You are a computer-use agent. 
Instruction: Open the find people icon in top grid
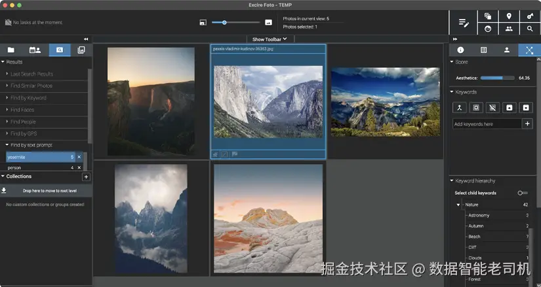[508, 29]
